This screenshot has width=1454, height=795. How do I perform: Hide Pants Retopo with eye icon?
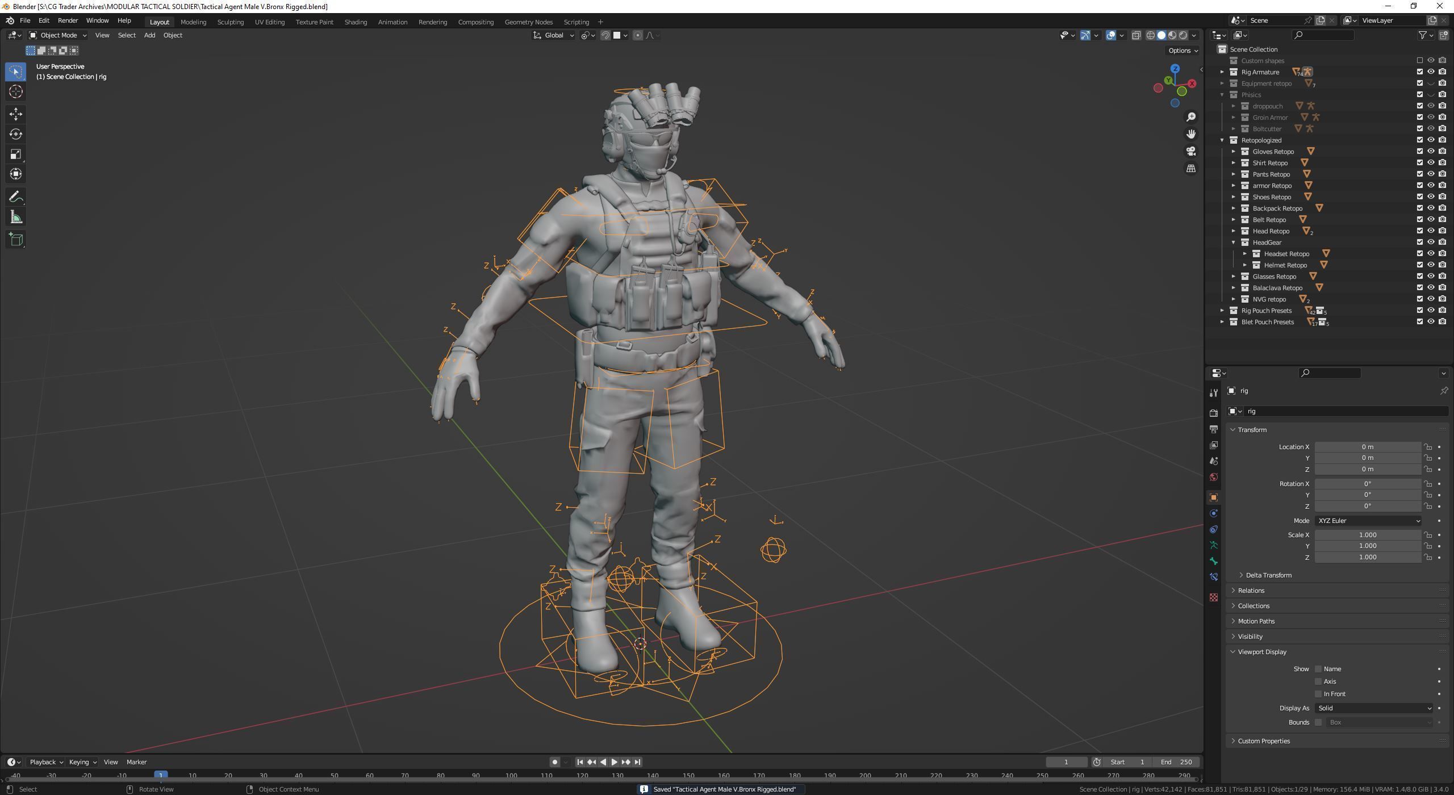[x=1431, y=174]
